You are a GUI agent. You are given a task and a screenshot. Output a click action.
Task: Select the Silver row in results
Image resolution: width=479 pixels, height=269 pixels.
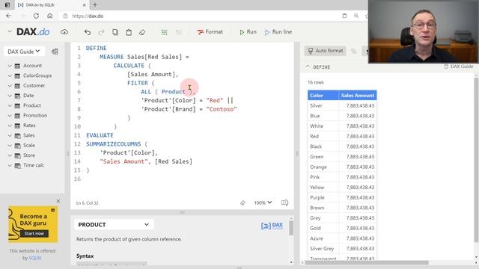pyautogui.click(x=342, y=105)
